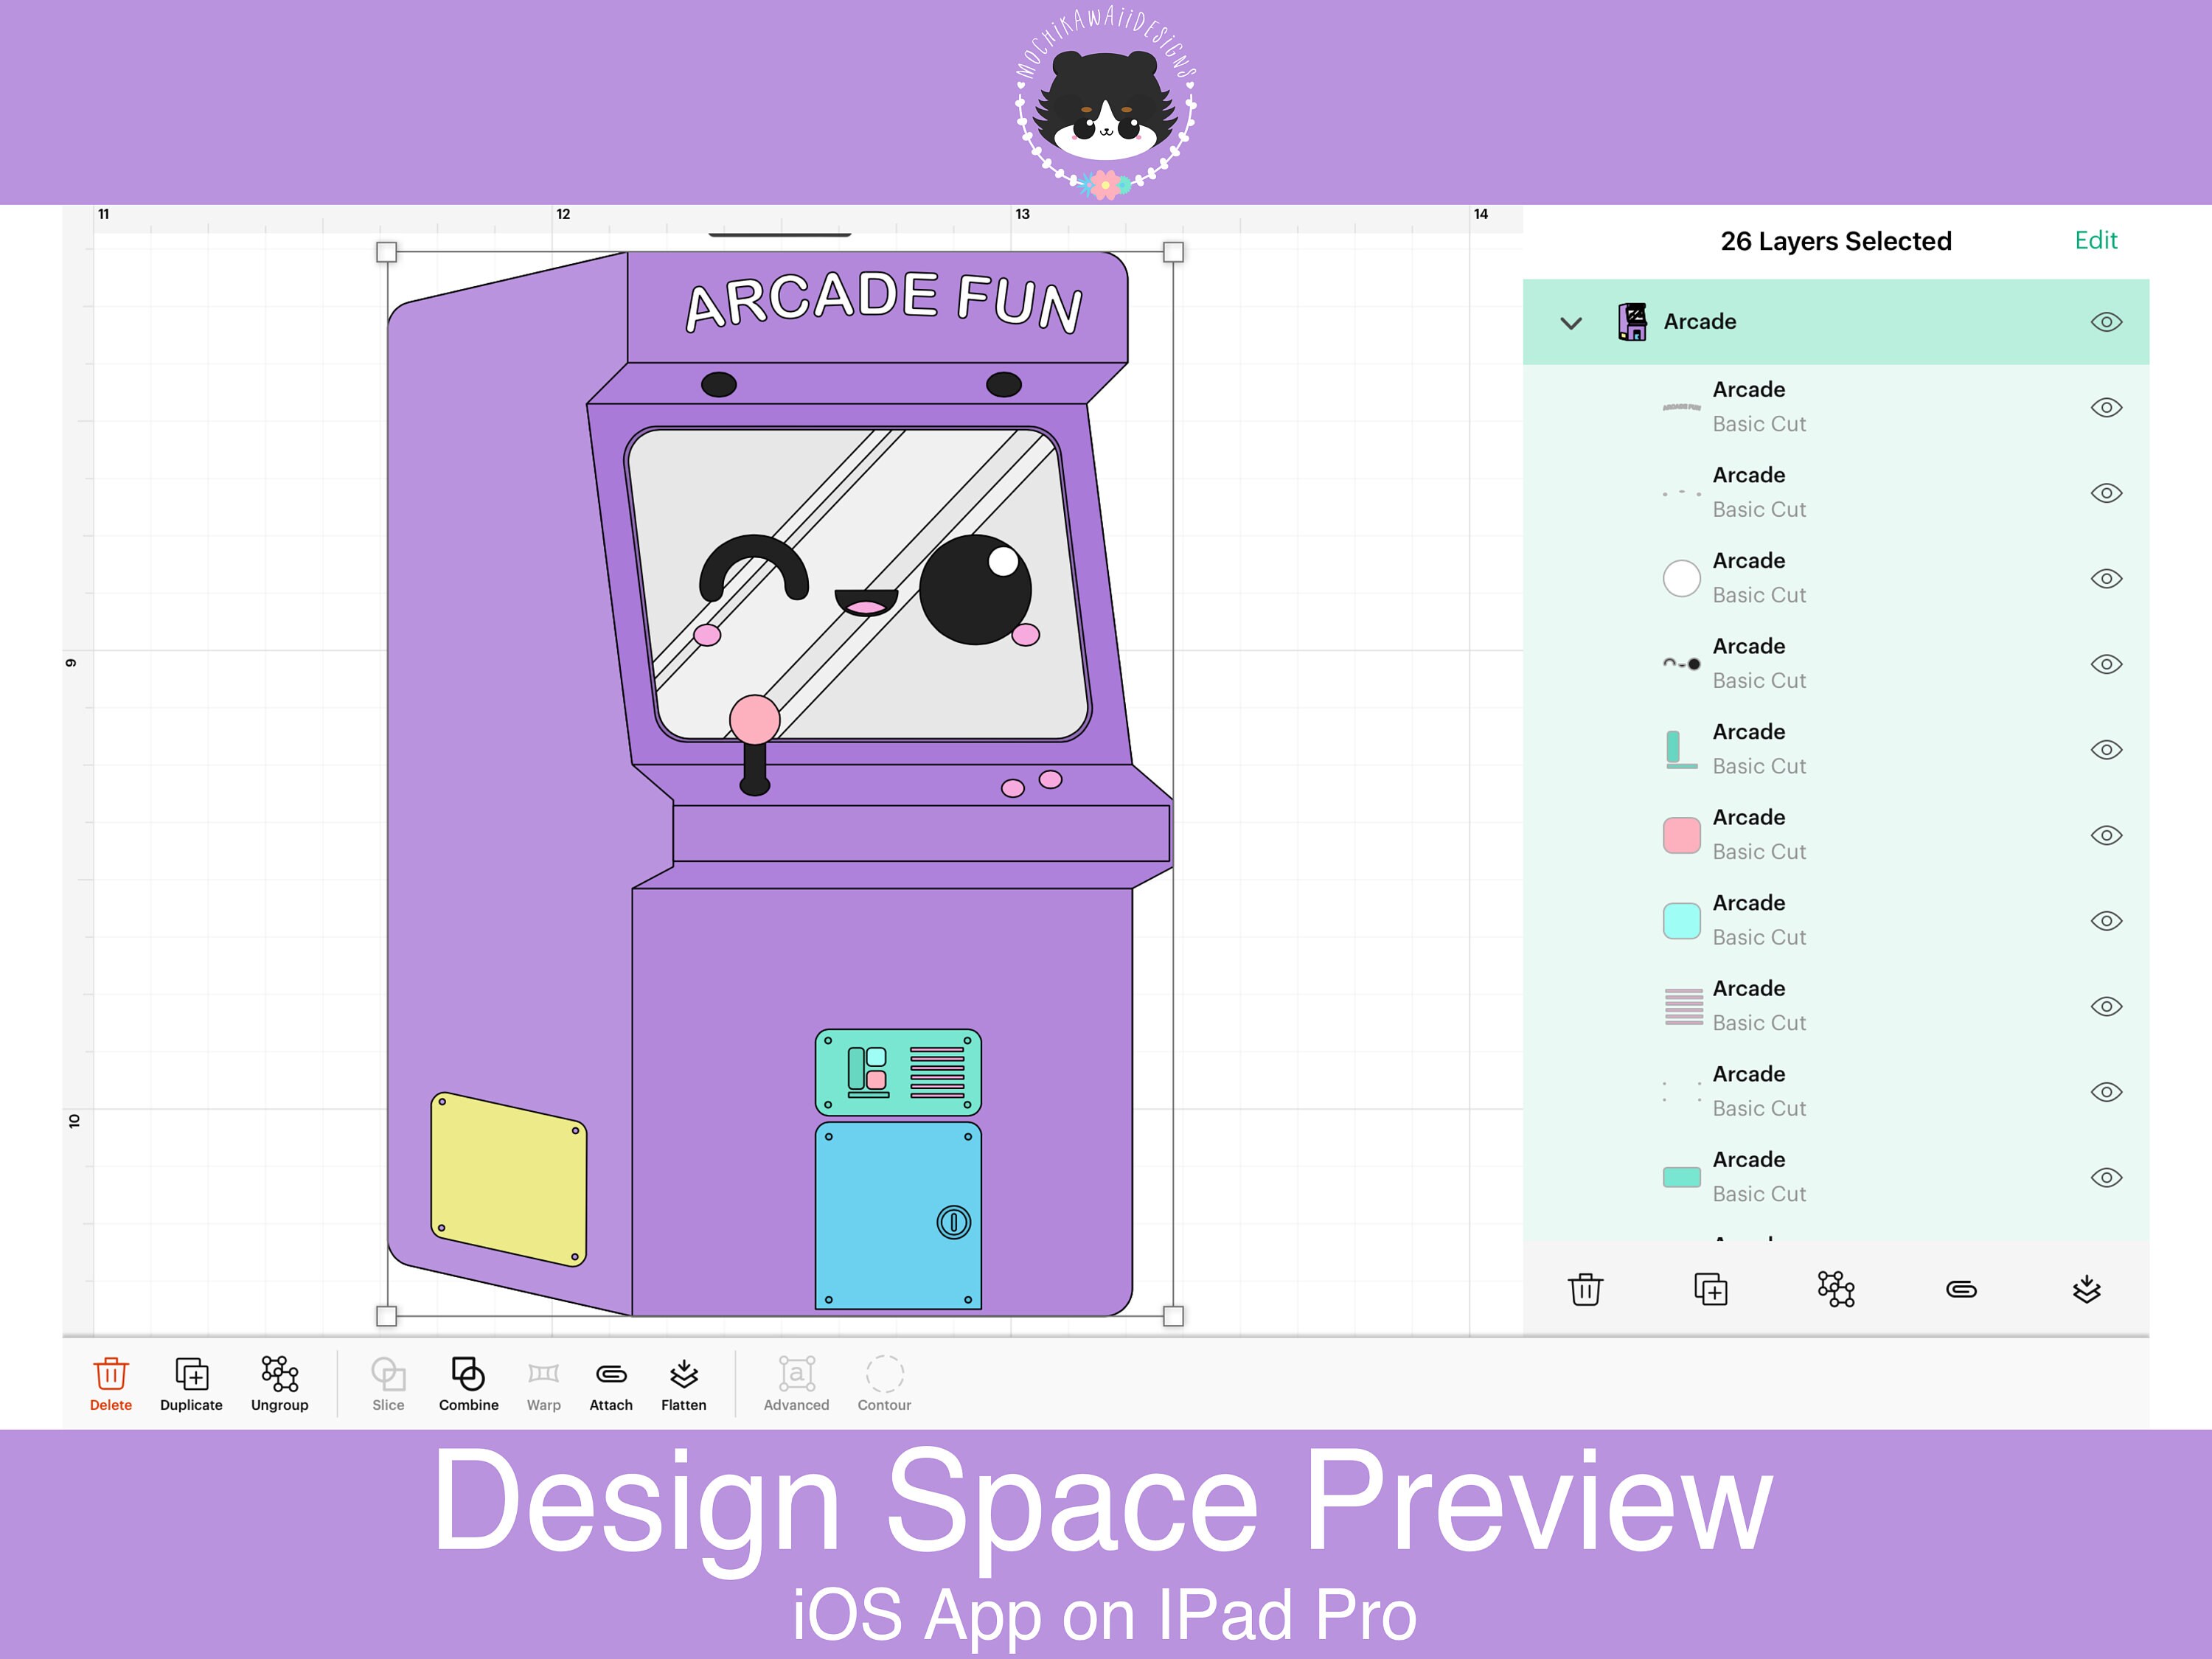Tap the ungroup icon in the layers panel footer
This screenshot has height=1659, width=2212.
pyautogui.click(x=1837, y=1290)
